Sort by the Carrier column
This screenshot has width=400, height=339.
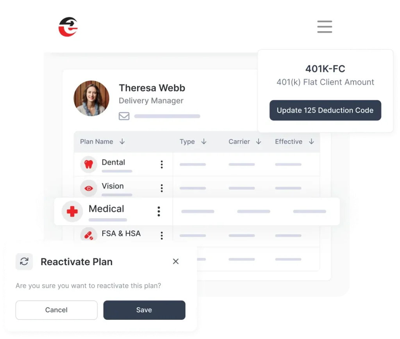(259, 141)
